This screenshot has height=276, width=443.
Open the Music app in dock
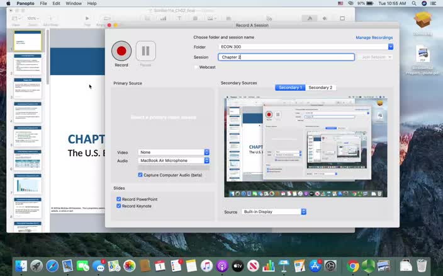pyautogui.click(x=207, y=266)
